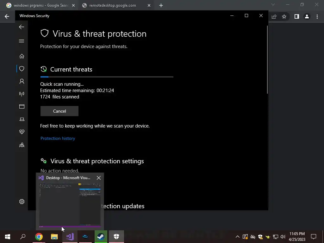Open Steam from the taskbar
324x243 pixels.
click(101, 237)
